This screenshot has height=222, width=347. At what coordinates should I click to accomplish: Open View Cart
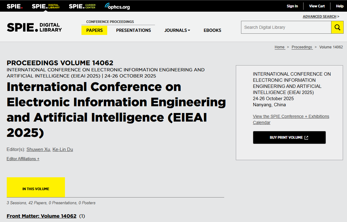[x=317, y=6]
